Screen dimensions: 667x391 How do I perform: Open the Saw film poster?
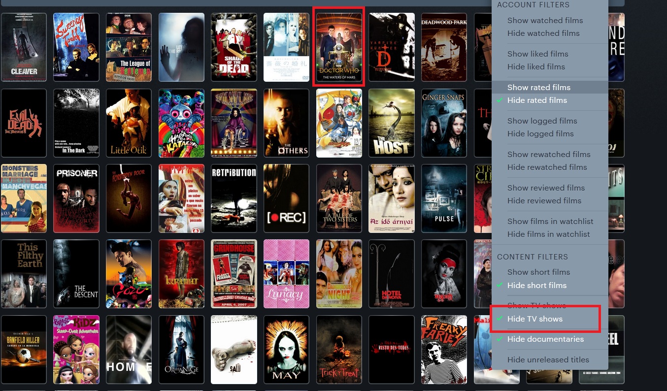click(234, 350)
